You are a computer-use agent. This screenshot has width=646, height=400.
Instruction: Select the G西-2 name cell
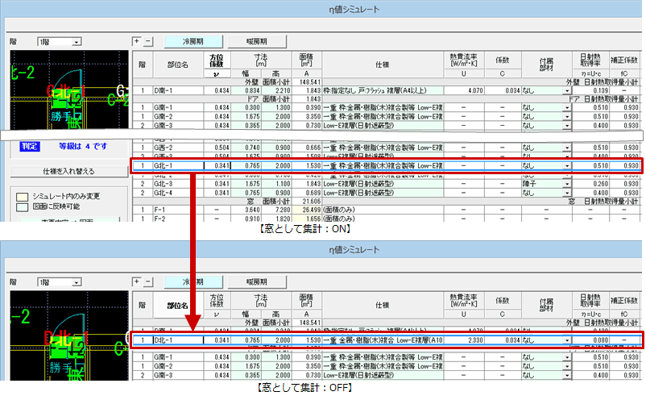178,148
